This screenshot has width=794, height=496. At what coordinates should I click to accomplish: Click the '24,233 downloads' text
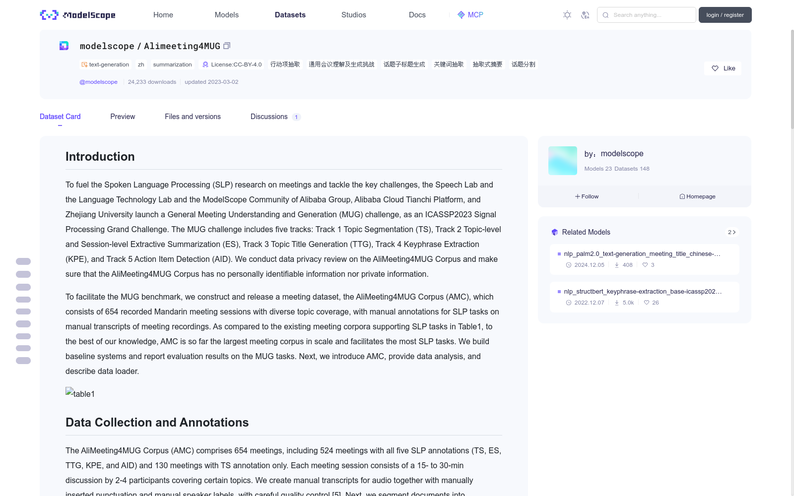[x=152, y=82]
